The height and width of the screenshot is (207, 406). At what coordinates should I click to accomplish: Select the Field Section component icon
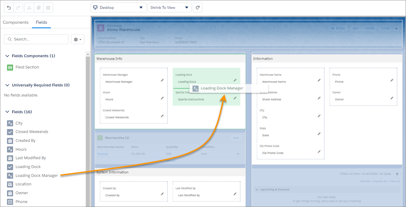10,67
